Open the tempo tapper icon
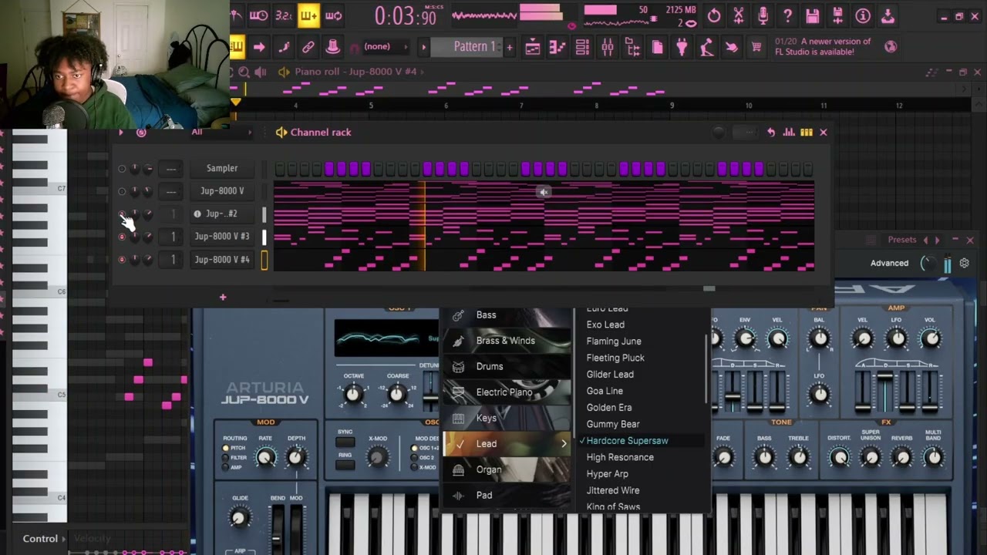Image resolution: width=987 pixels, height=555 pixels. pyautogui.click(x=706, y=48)
